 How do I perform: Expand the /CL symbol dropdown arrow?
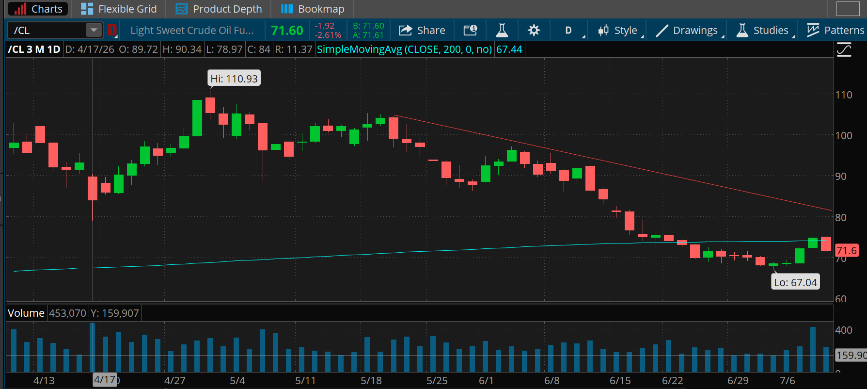click(x=94, y=30)
